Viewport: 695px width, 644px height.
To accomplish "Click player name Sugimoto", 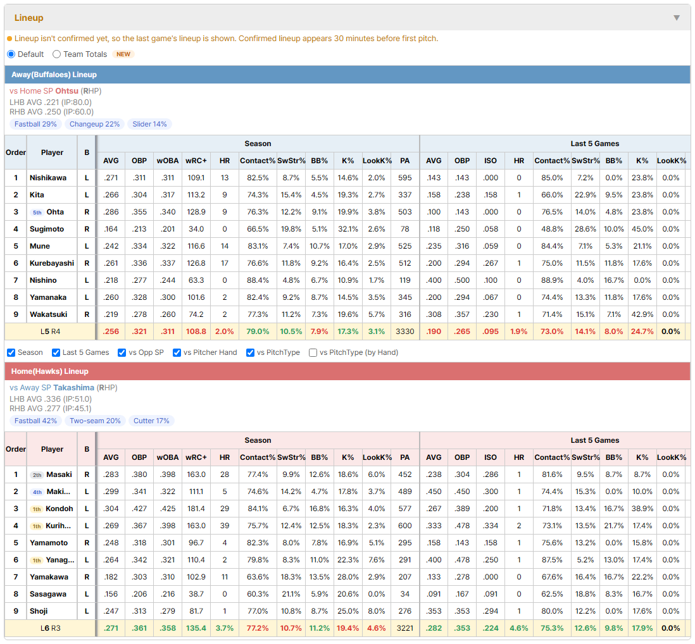I will click(47, 230).
